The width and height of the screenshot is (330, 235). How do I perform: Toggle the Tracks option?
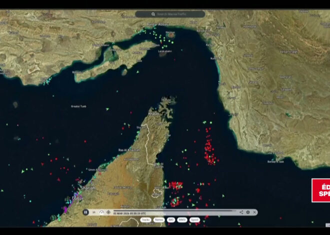tap(145, 220)
